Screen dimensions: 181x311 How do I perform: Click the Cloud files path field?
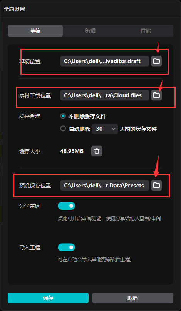105,95
